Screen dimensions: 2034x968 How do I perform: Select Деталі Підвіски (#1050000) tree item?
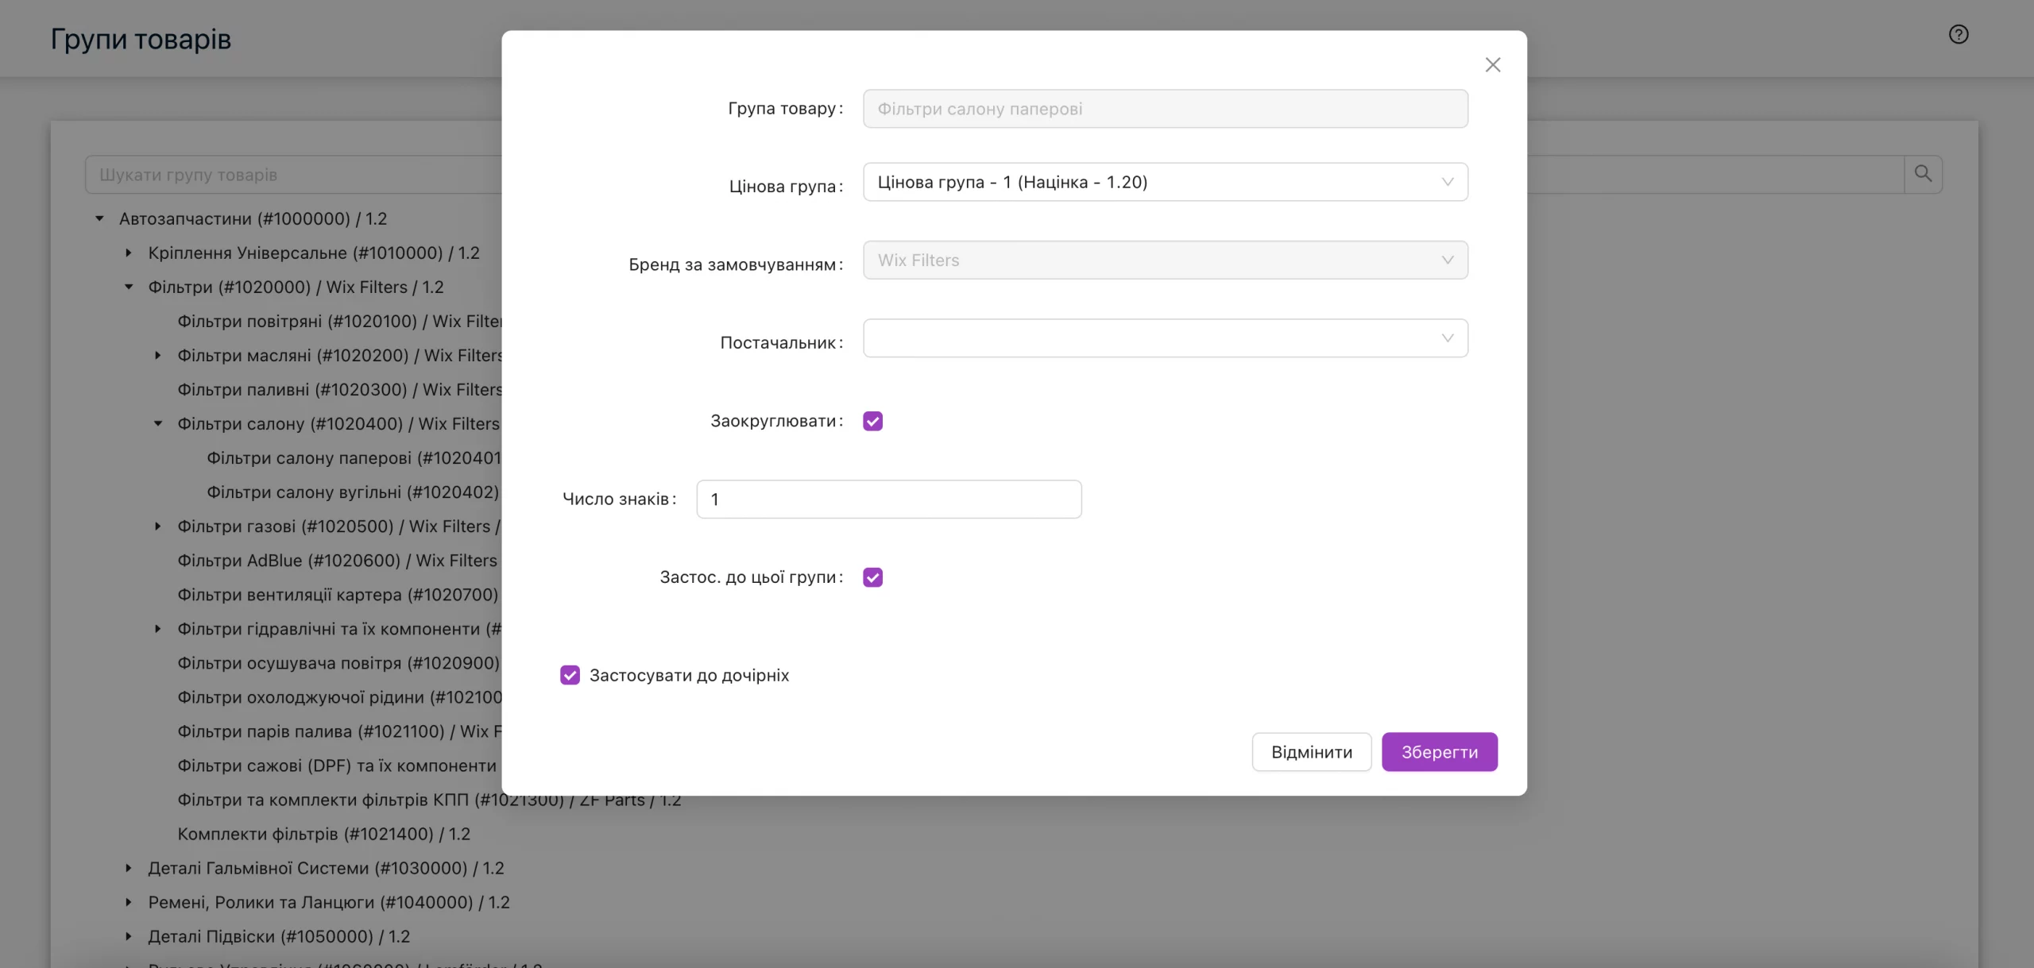click(x=279, y=936)
